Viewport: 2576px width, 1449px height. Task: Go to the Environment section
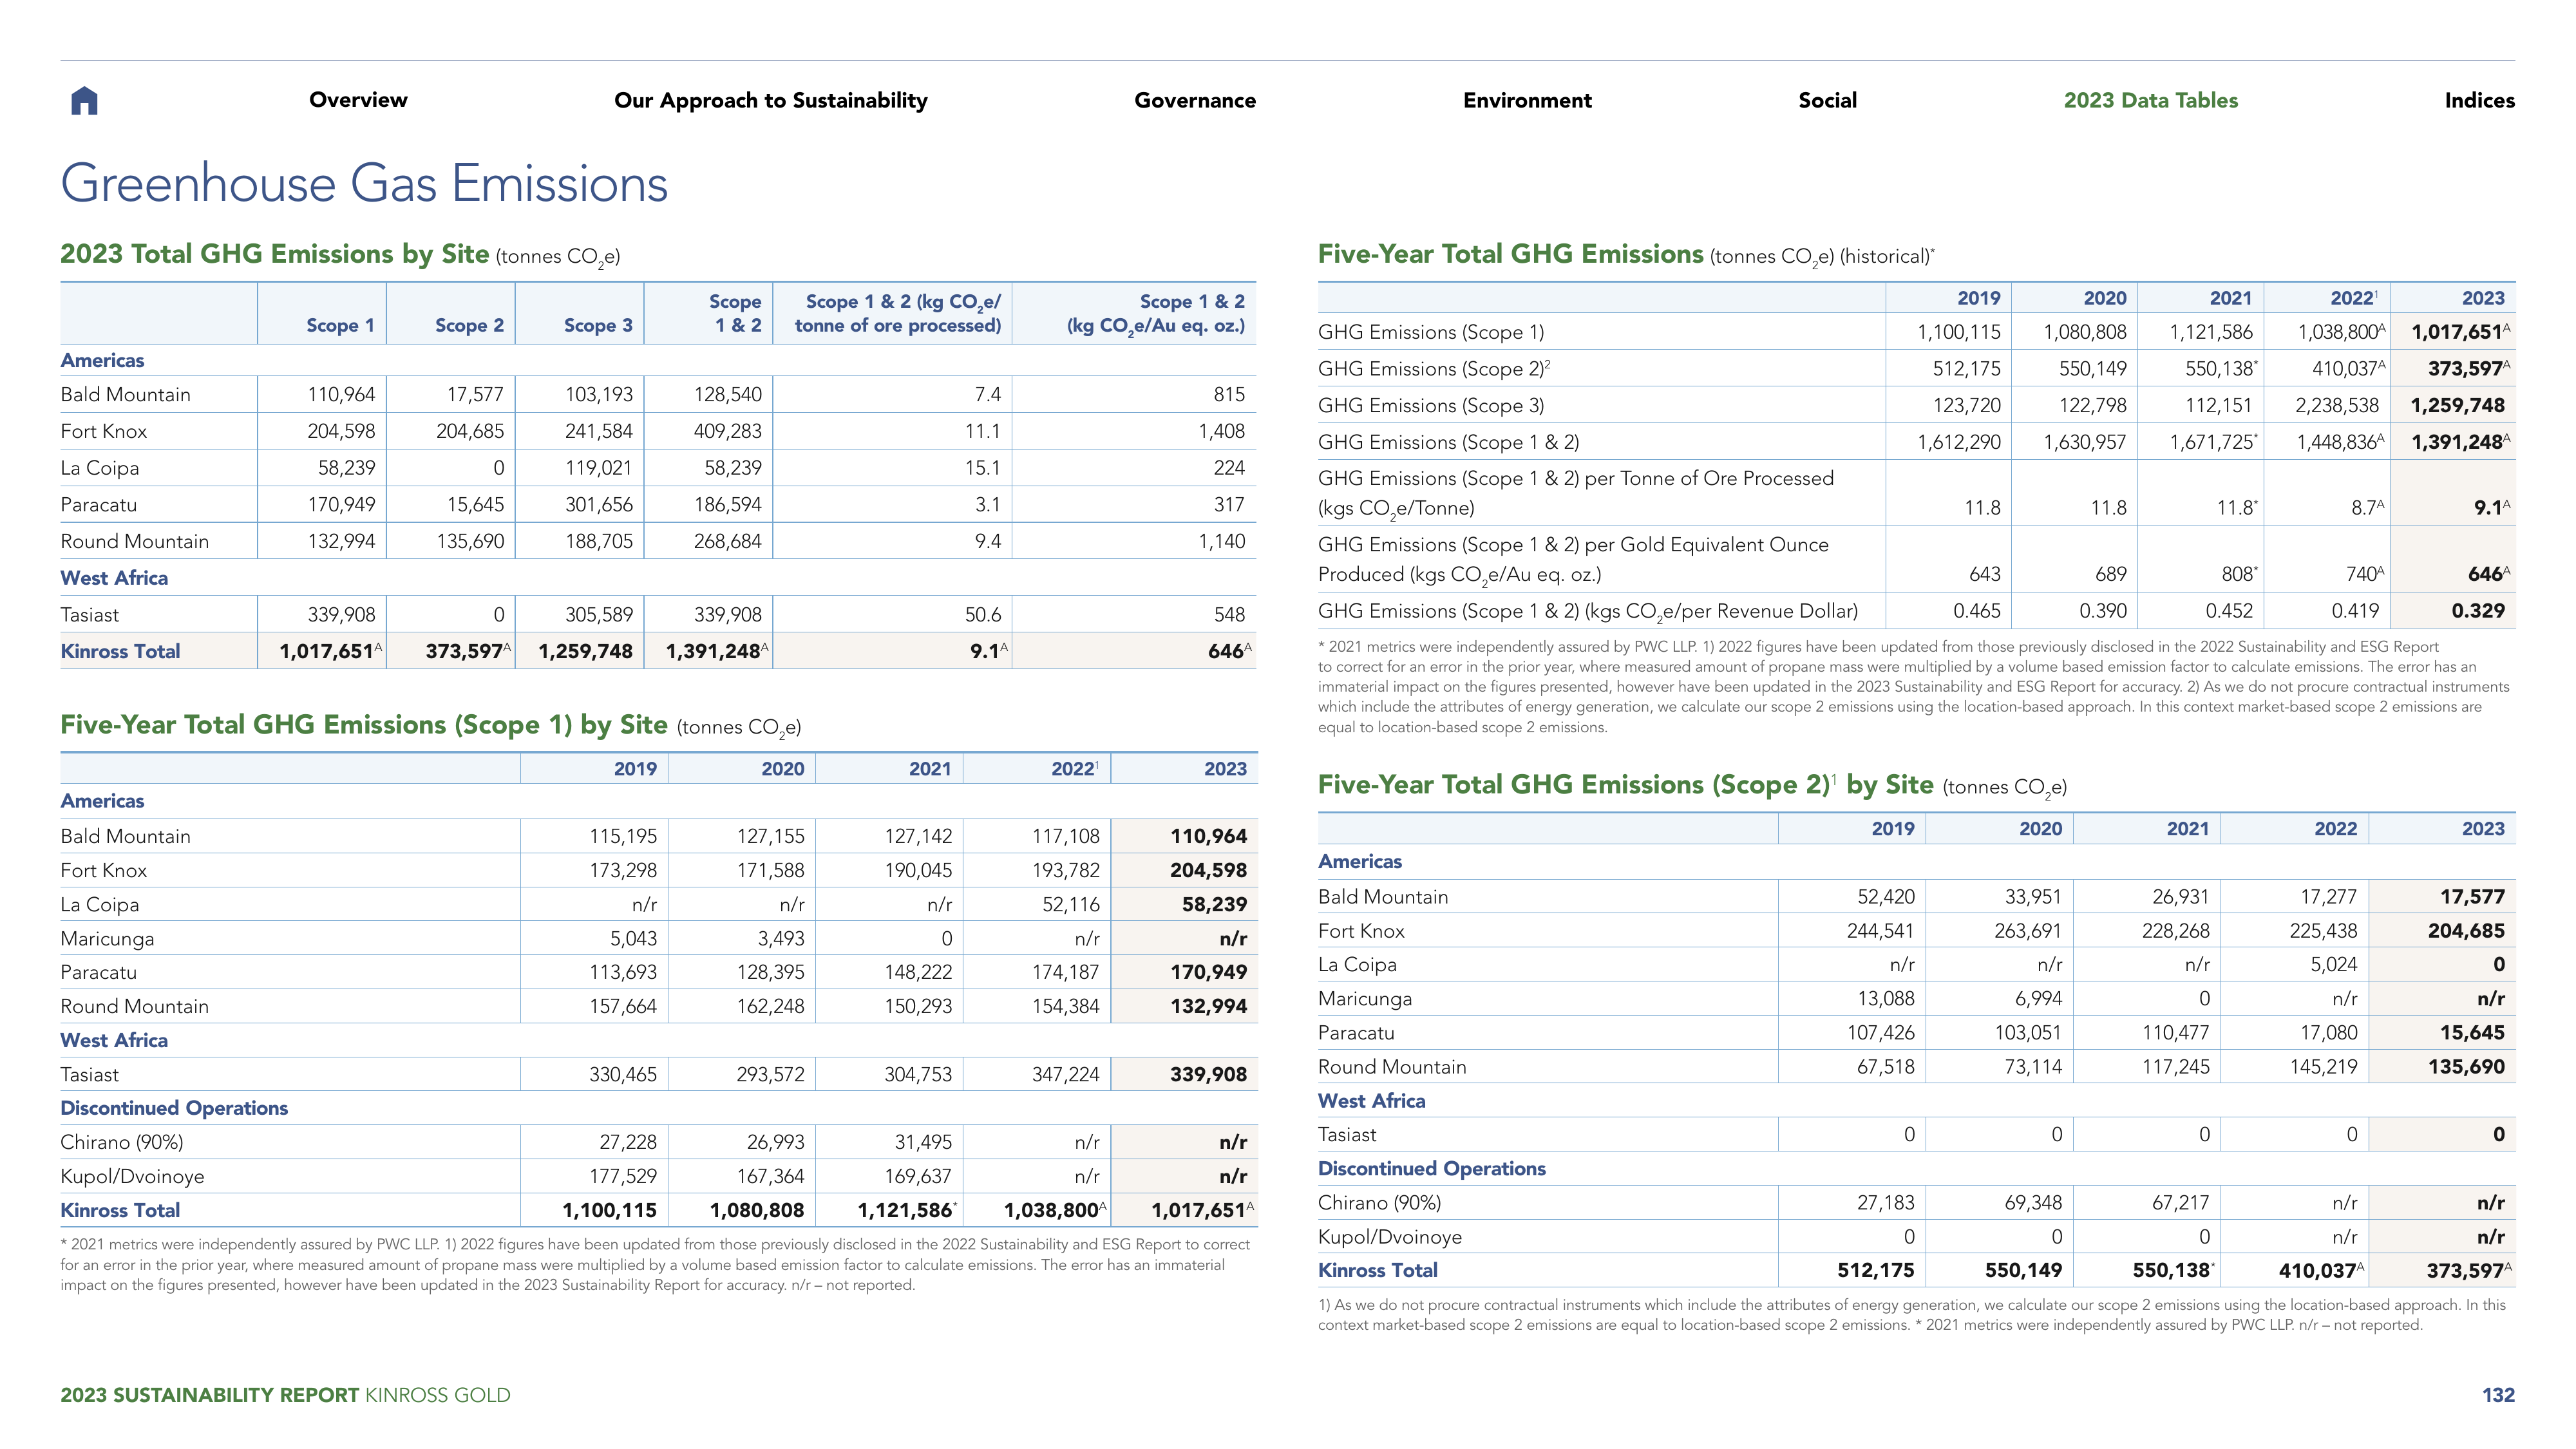pos(1527,100)
